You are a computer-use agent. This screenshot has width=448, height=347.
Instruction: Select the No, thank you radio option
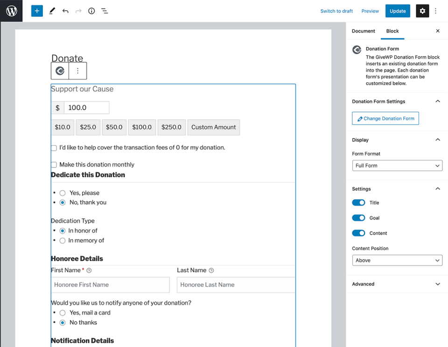point(62,202)
